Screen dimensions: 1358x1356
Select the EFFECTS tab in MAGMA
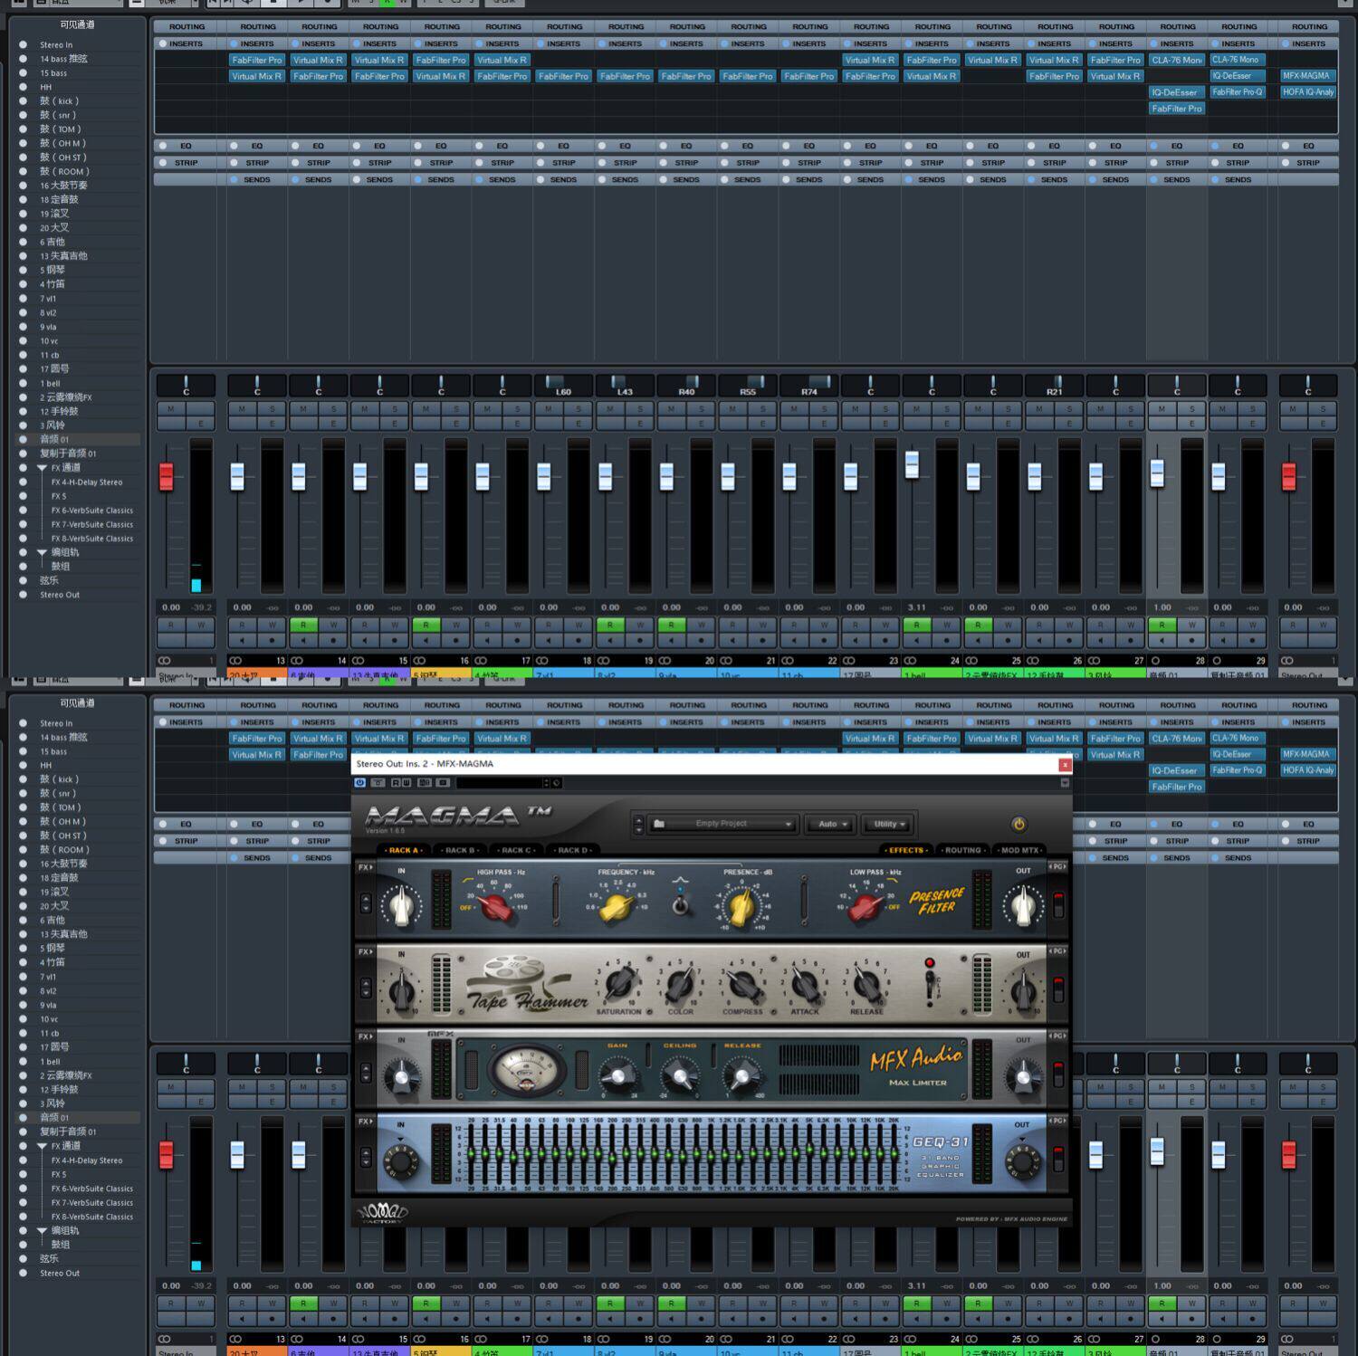[x=905, y=850]
